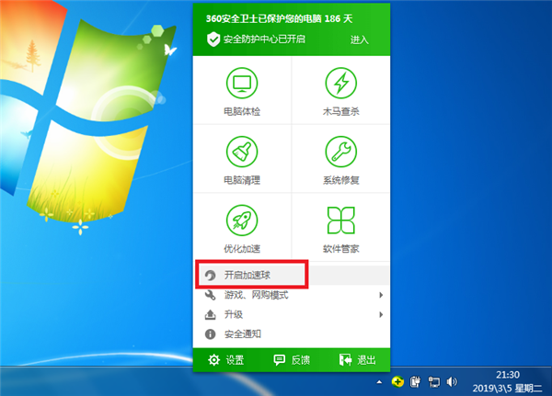Expand the 游戏、网购模式 submenu arrow
This screenshot has height=396, width=552.
tap(381, 295)
